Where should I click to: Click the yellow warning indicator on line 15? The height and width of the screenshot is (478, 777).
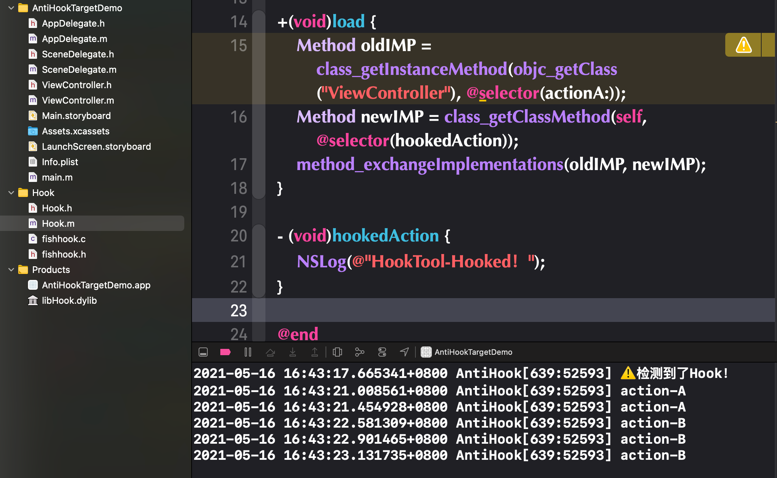tap(743, 45)
